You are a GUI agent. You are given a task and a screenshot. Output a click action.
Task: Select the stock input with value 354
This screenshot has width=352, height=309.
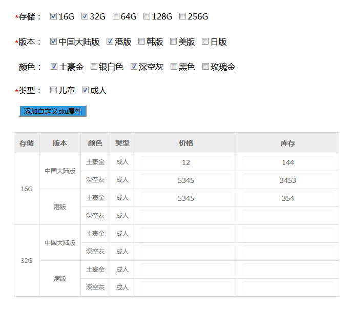(287, 198)
